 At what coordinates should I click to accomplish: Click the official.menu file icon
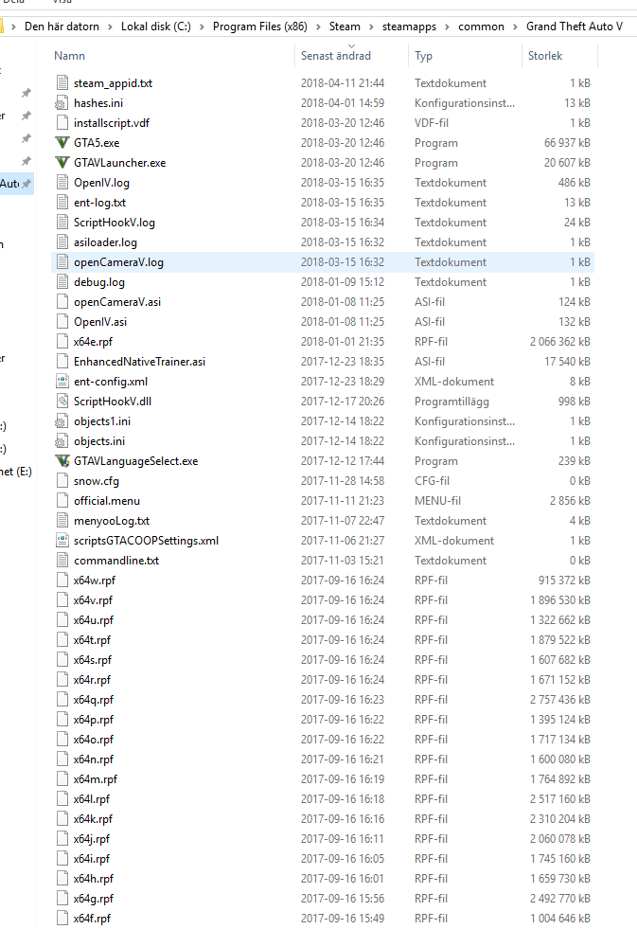point(62,501)
